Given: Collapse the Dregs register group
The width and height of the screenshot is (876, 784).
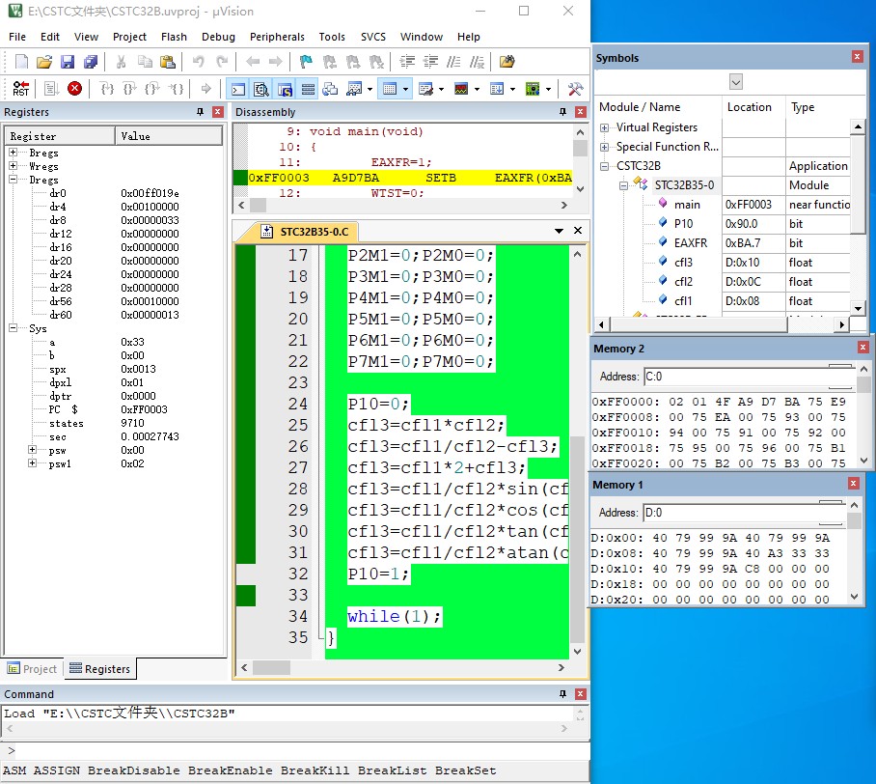Looking at the screenshot, I should [x=13, y=179].
